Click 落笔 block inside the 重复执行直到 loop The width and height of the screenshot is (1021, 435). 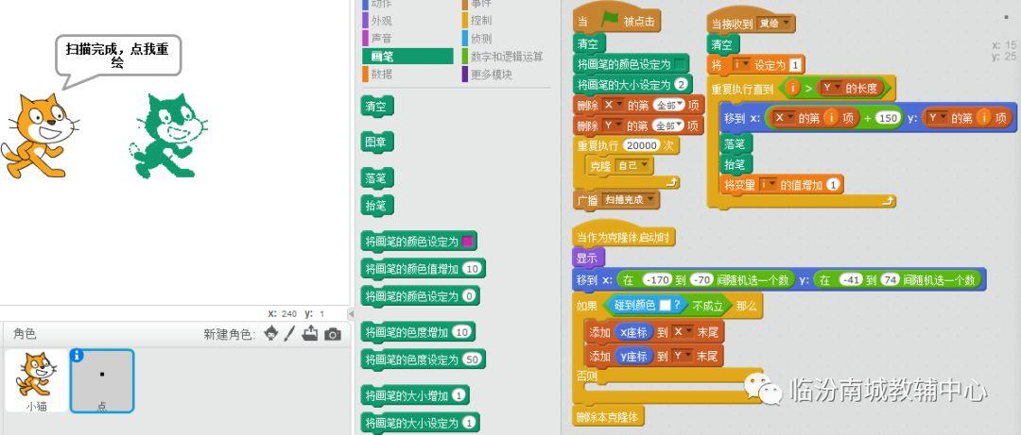735,143
